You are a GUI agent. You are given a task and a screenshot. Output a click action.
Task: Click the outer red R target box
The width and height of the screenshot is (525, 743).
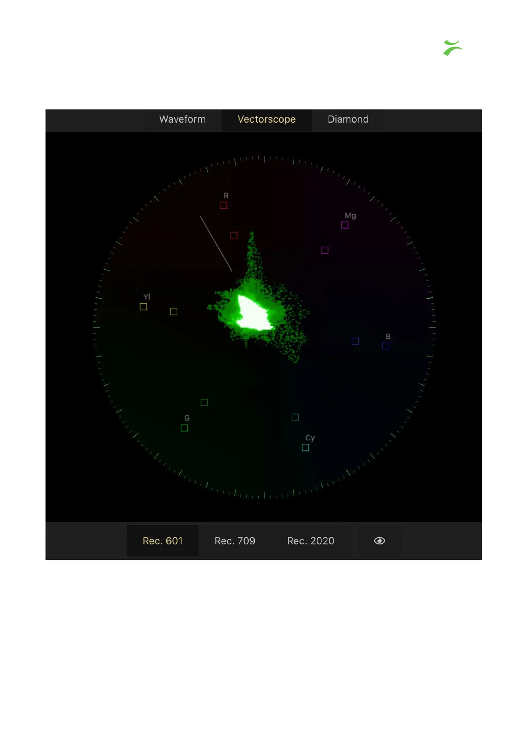[223, 205]
